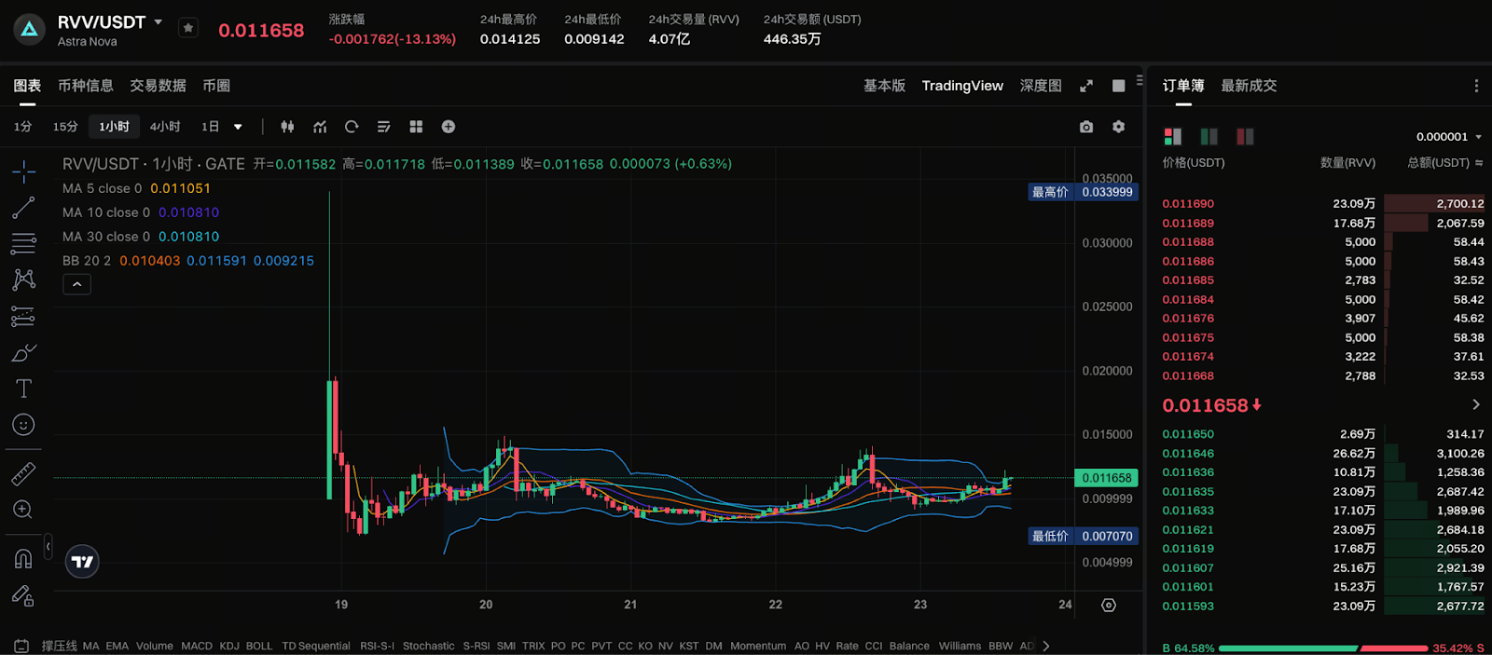Open chart settings gear
The image size is (1492, 655).
click(1118, 127)
